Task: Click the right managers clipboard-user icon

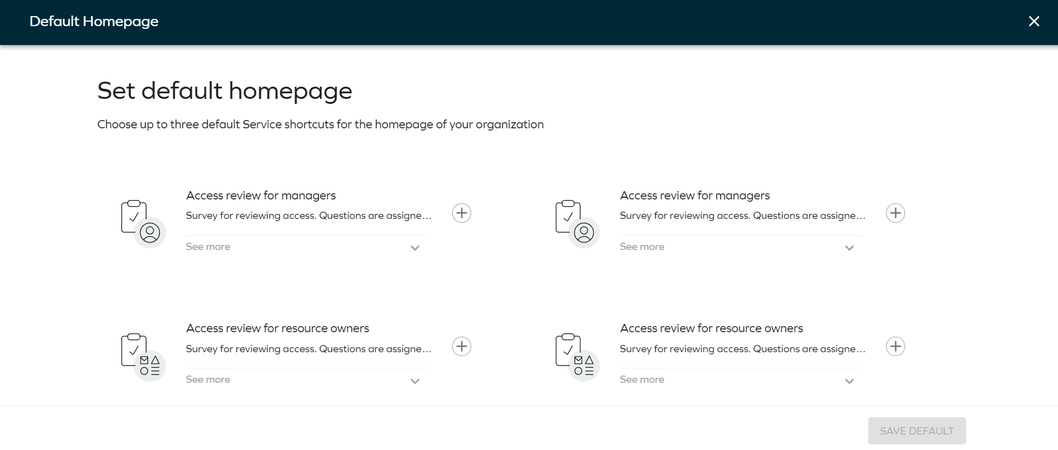Action: (577, 224)
